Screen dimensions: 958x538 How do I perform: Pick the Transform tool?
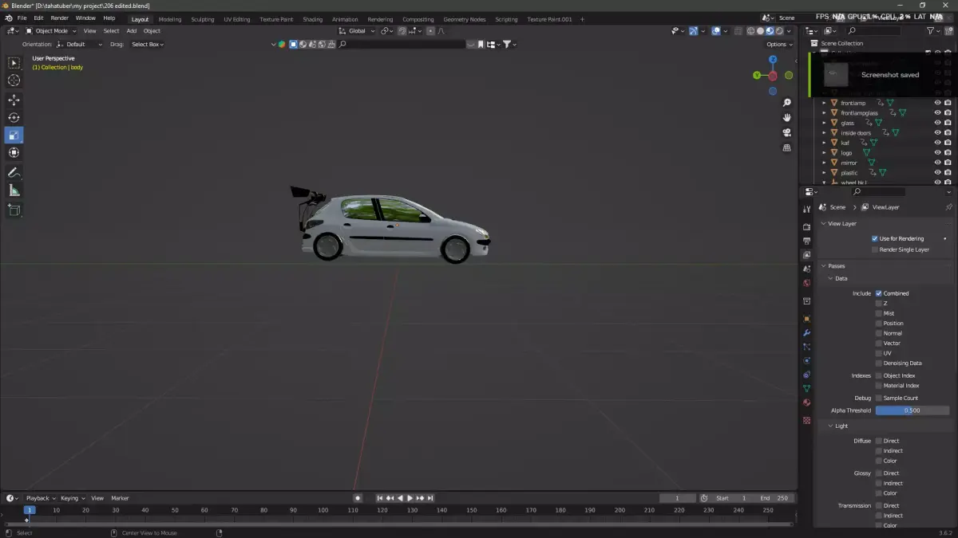[14, 152]
